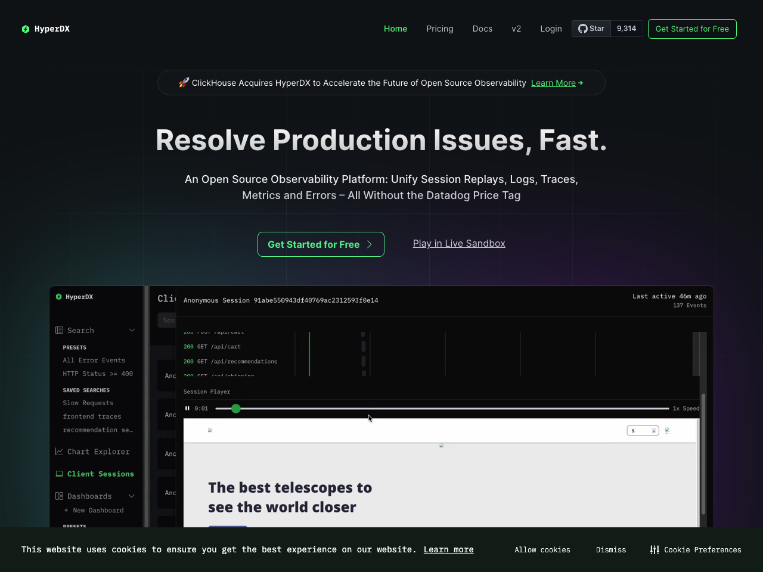Collapse the Dashboards section
Screen dimensions: 763x572
[132, 496]
